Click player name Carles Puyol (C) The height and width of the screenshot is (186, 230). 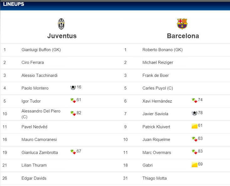[158, 88]
